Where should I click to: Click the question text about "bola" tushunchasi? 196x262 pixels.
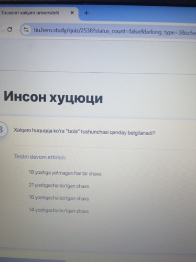tap(84, 132)
